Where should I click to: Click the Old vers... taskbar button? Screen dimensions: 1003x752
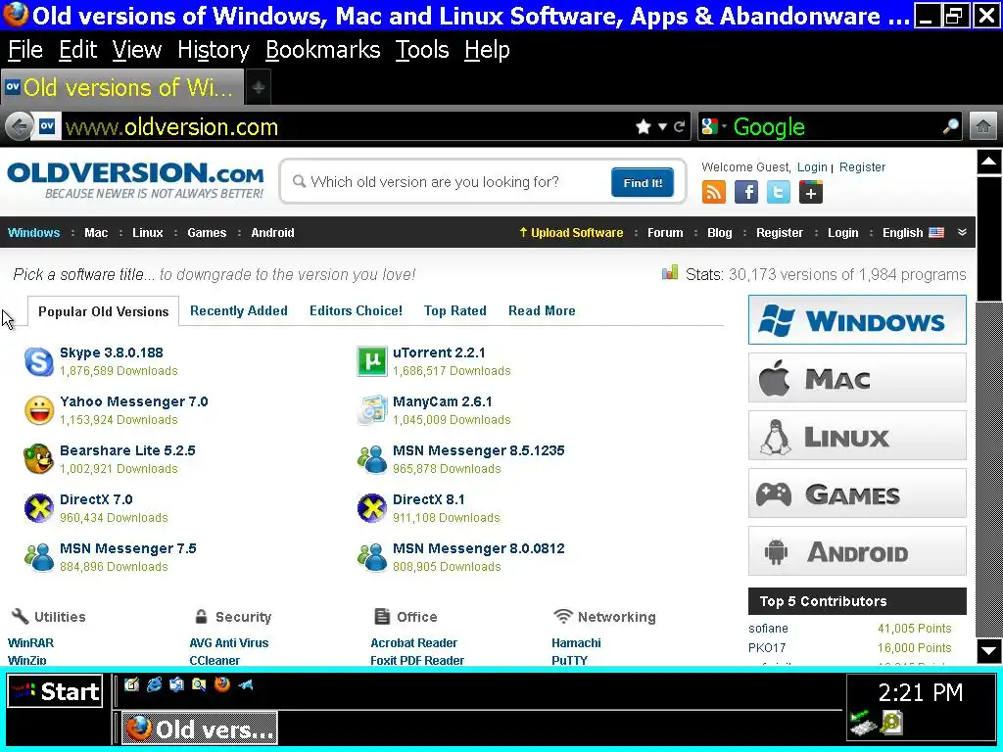click(x=200, y=728)
